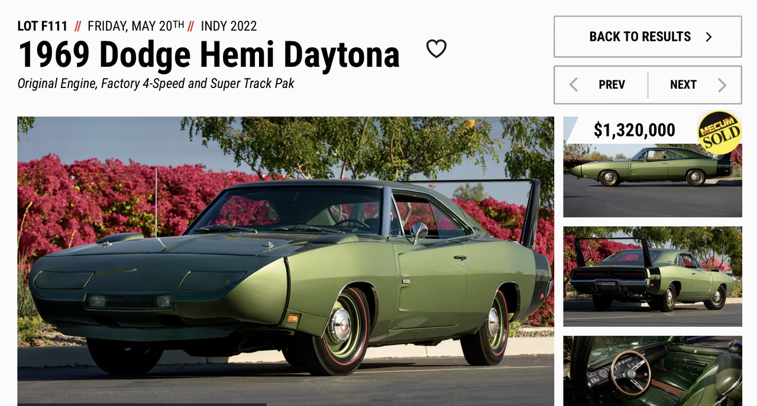Screen dimensions: 757x406
Task: Click the left arrow beside PREV
Action: click(x=573, y=85)
